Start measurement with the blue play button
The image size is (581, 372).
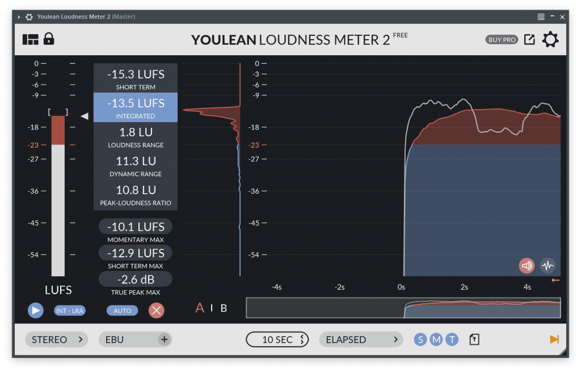[x=36, y=311]
